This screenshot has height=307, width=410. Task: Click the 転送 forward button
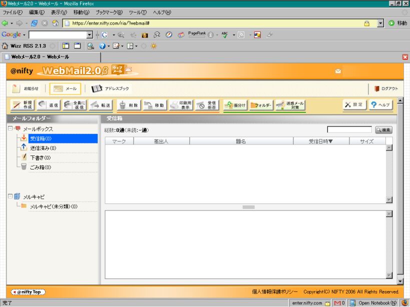point(101,105)
